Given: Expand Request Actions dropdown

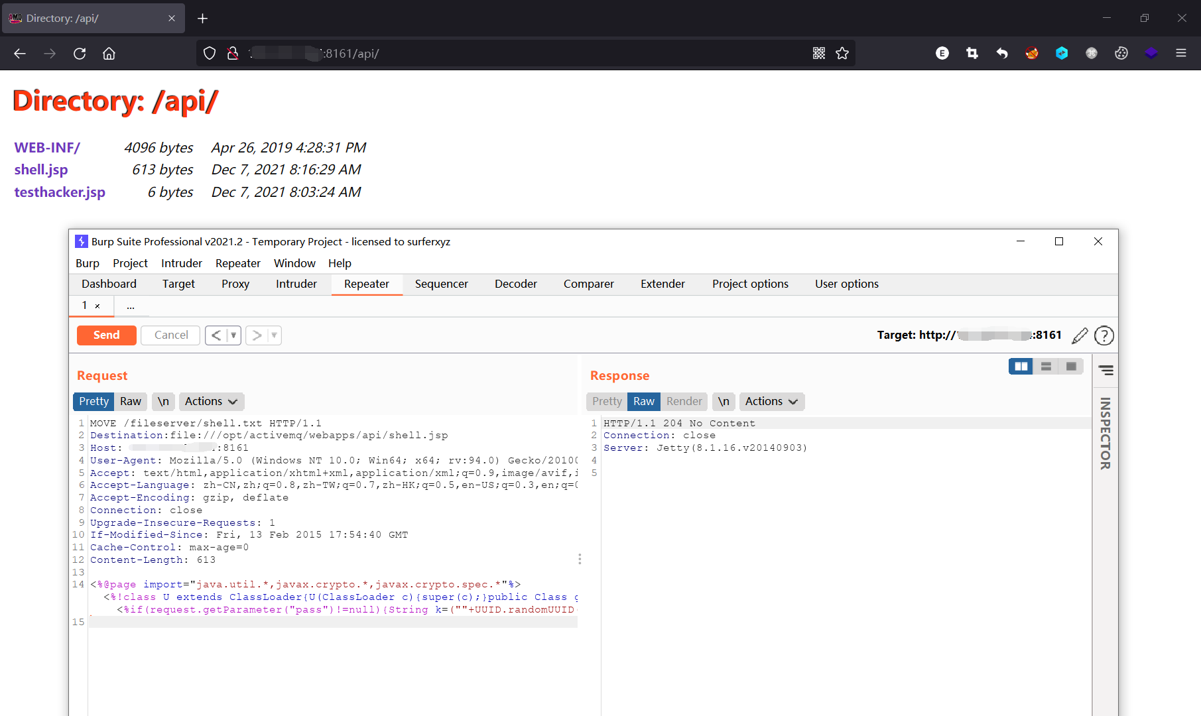Looking at the screenshot, I should click(212, 402).
